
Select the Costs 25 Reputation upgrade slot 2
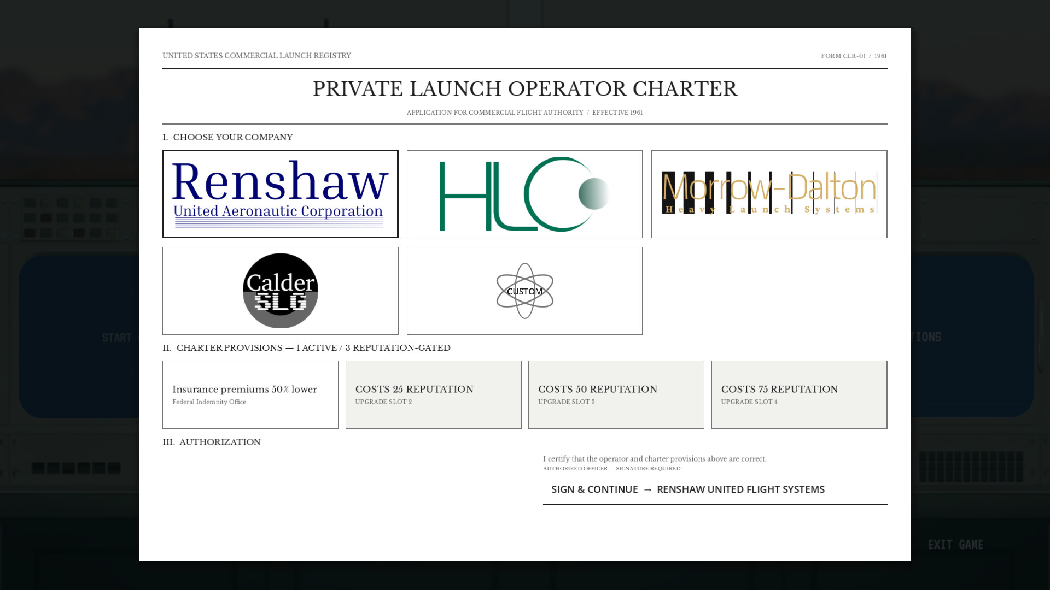tap(433, 394)
